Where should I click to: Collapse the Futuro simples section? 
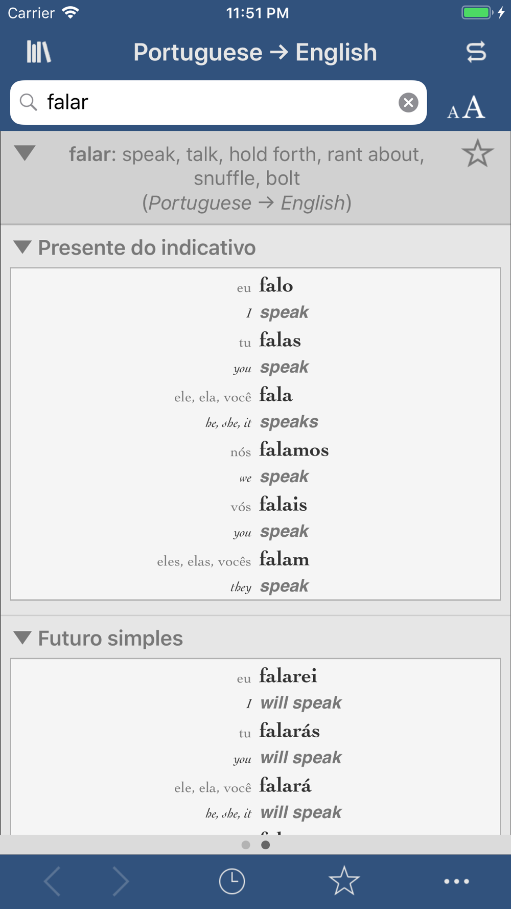(x=22, y=638)
